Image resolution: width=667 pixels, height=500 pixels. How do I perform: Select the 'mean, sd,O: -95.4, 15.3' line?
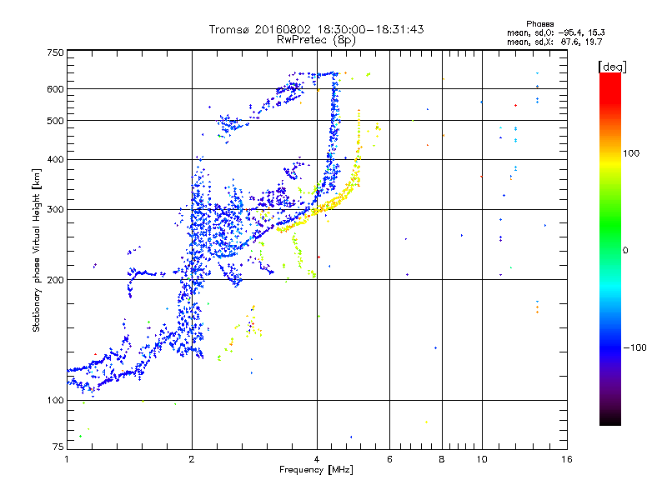click(x=555, y=32)
